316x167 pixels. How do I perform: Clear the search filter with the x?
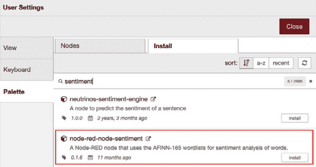pos(311,81)
